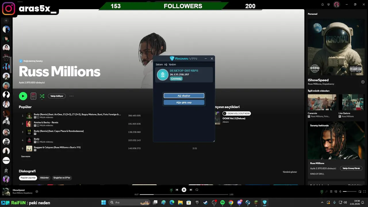The height and width of the screenshot is (207, 368).
Task: Click the plus icon atop library sidebar
Action: (6, 21)
